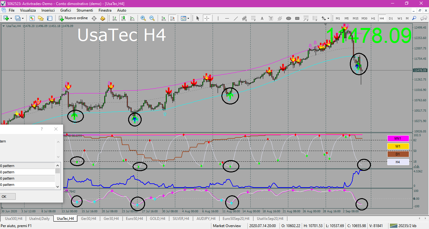The image size is (429, 229).
Task: Switch to bar chart icon
Action: [x=115, y=18]
